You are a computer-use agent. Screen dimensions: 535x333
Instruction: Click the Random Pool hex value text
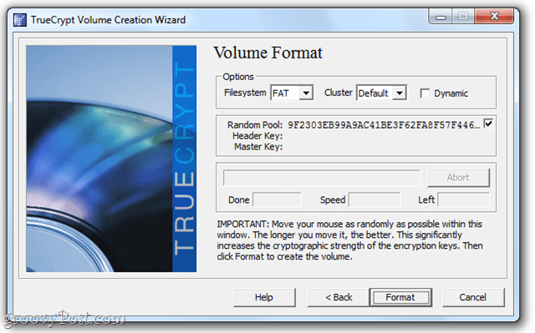click(384, 125)
